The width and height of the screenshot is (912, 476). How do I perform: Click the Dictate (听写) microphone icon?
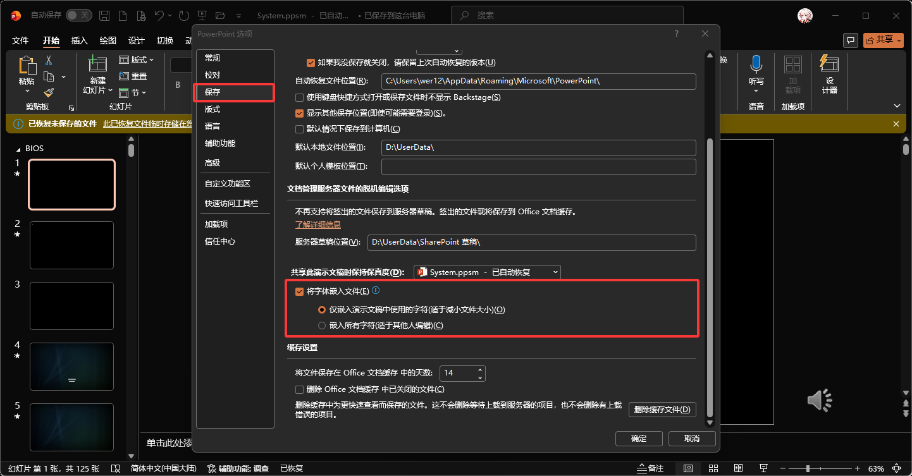(x=756, y=64)
